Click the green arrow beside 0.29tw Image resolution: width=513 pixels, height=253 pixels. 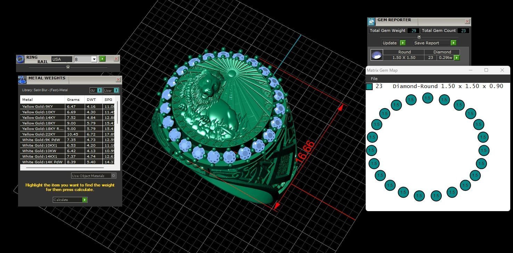[457, 58]
